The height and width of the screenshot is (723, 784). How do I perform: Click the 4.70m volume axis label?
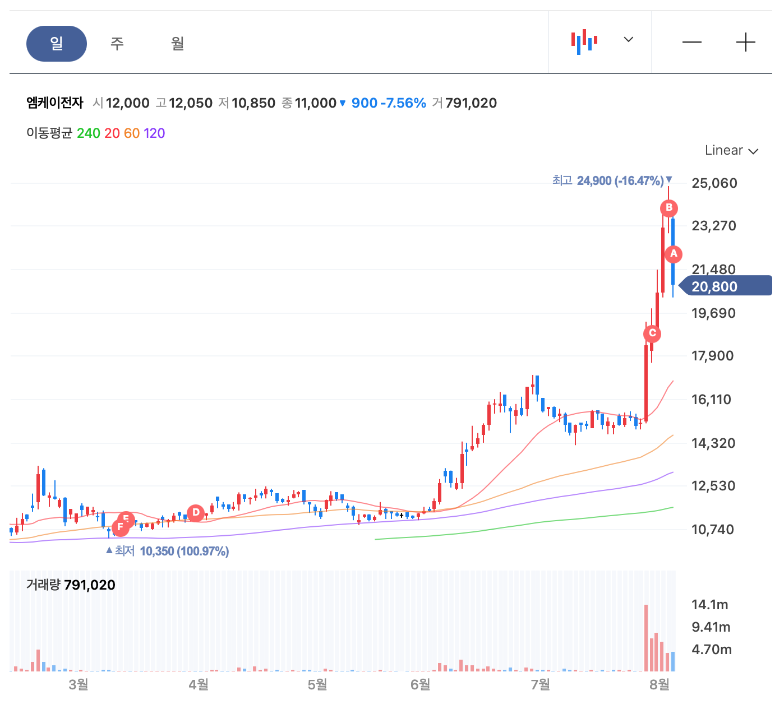(712, 650)
